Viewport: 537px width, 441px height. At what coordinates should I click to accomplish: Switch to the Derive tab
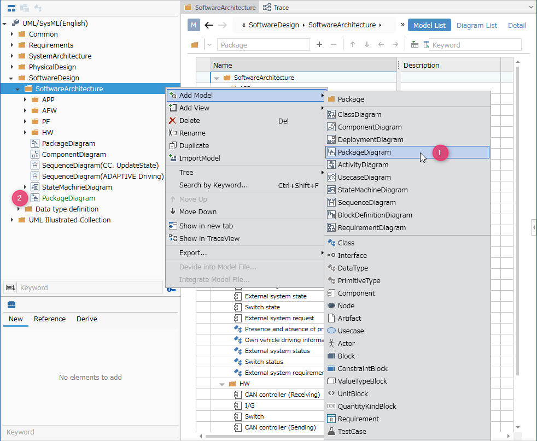pos(86,319)
